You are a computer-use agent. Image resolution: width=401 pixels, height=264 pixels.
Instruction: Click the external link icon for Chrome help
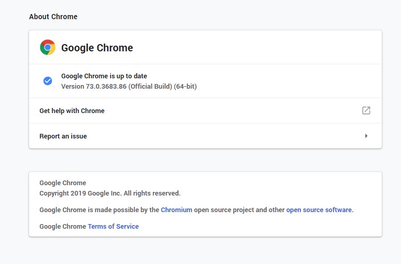tap(366, 110)
